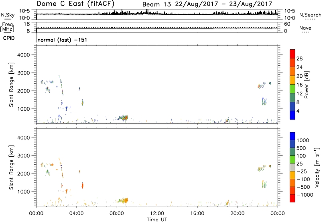
Task: Click the "60" Nave axis tick label
Action: tap(287, 24)
